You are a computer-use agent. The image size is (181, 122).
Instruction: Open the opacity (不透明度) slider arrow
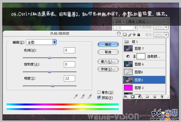click(x=166, y=28)
